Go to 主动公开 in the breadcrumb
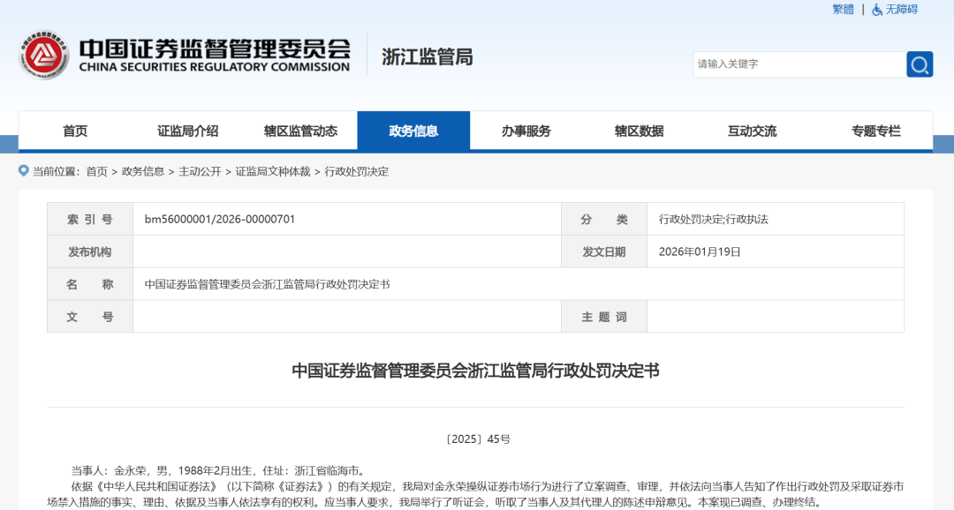 point(200,171)
